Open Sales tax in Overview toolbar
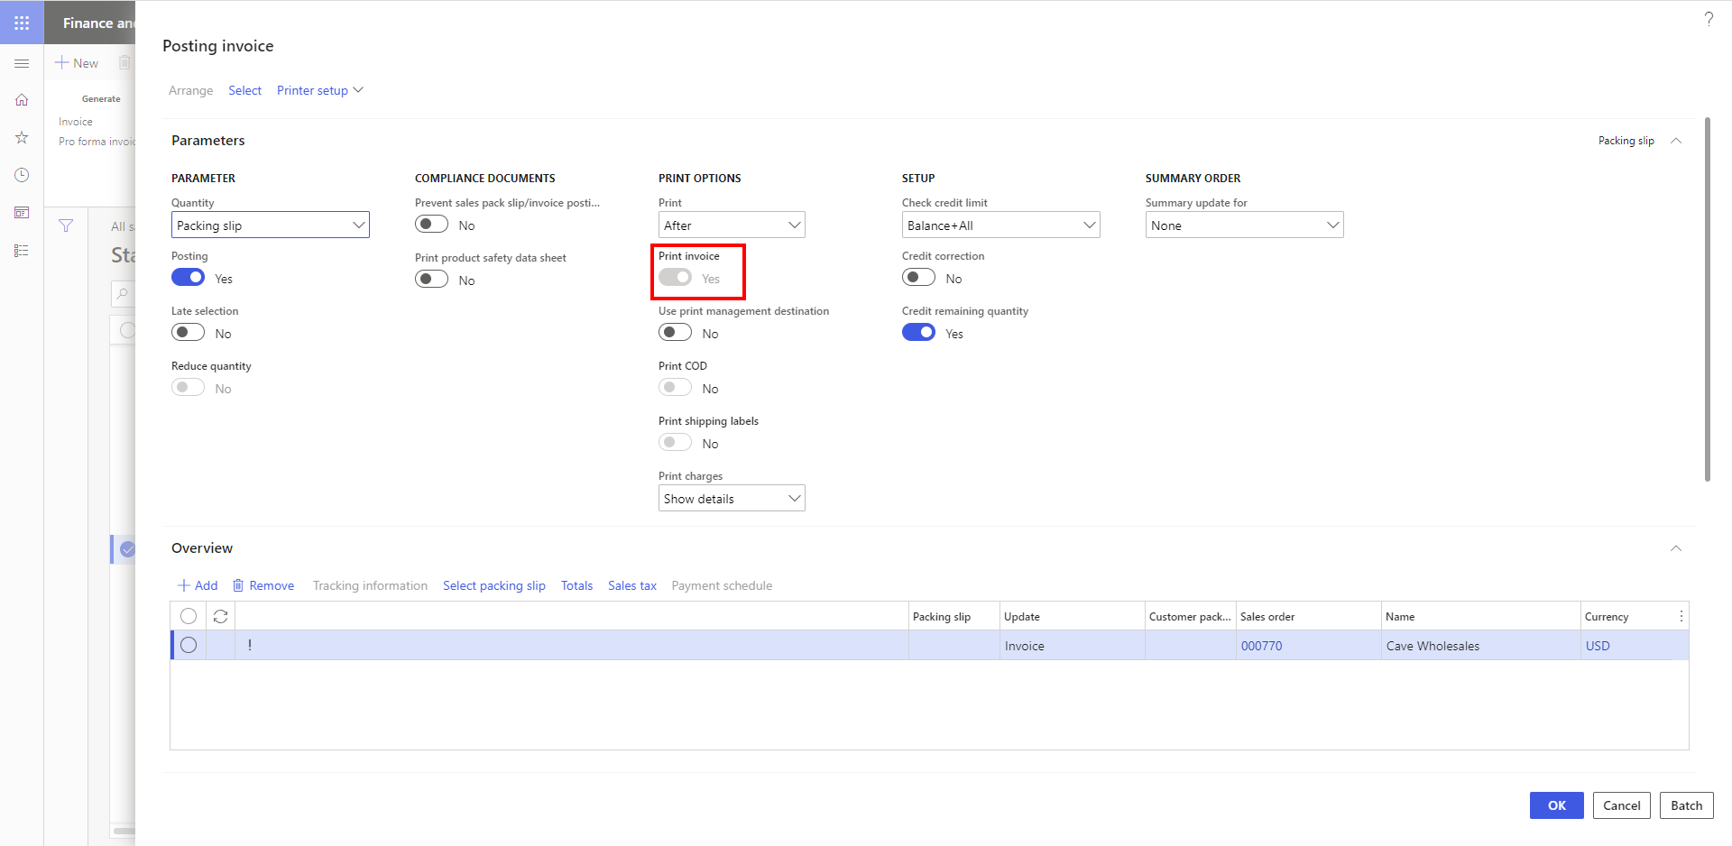1732x846 pixels. 632,585
